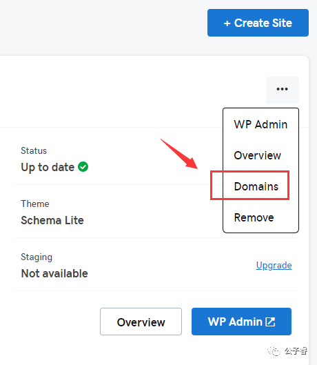Click the Schema Lite theme name
This screenshot has width=317, height=365.
52,220
